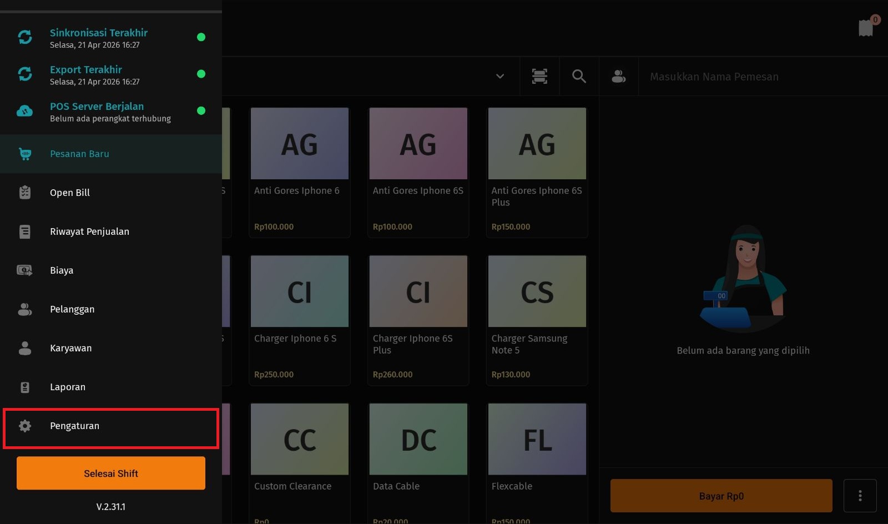The image size is (888, 524).
Task: Open Riwayat Penjualan menu item
Action: (89, 231)
